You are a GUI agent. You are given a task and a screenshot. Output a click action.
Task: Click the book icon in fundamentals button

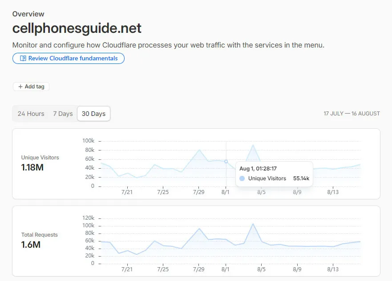click(x=23, y=58)
